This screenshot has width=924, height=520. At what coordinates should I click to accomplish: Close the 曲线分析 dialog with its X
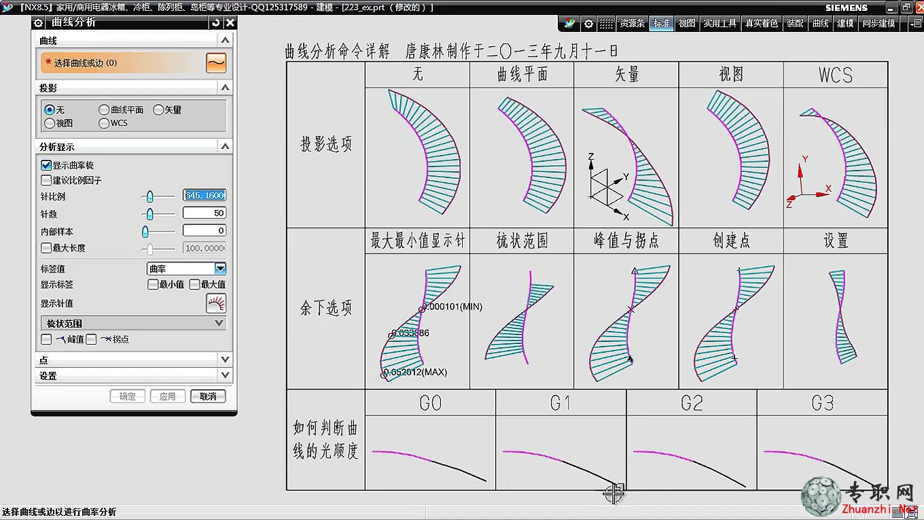click(x=230, y=22)
